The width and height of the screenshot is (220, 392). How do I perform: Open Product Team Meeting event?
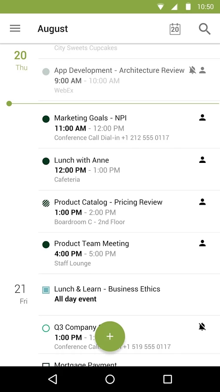click(129, 253)
